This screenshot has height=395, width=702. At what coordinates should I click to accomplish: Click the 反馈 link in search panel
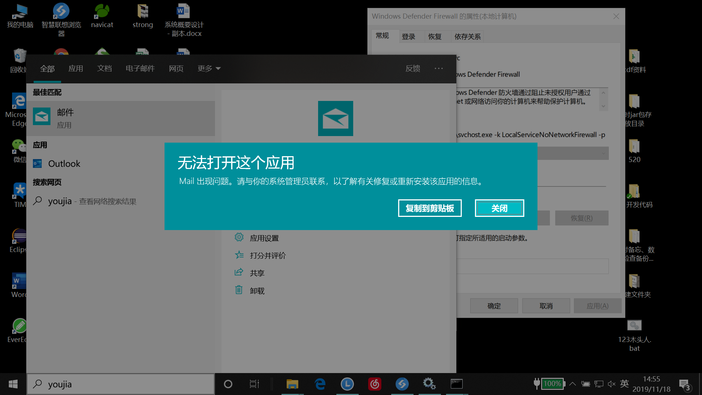coord(413,68)
